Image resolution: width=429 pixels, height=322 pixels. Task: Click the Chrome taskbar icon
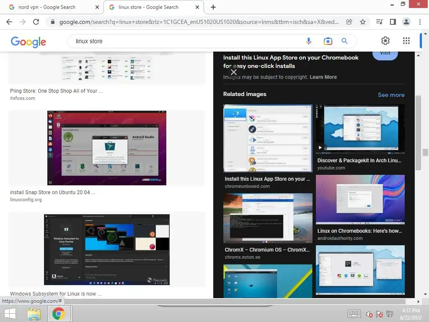(x=59, y=314)
